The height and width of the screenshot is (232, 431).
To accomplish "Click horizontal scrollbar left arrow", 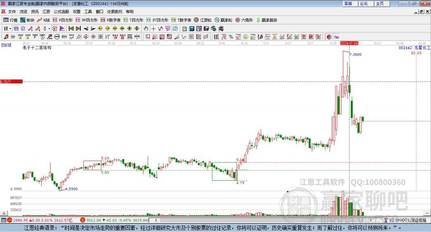I will pyautogui.click(x=156, y=220).
